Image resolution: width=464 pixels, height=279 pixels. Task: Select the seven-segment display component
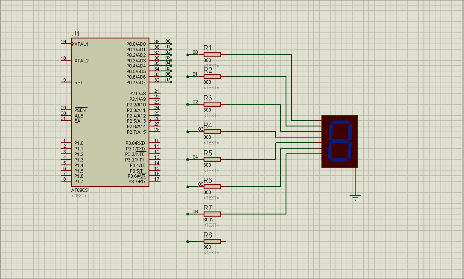pos(340,141)
